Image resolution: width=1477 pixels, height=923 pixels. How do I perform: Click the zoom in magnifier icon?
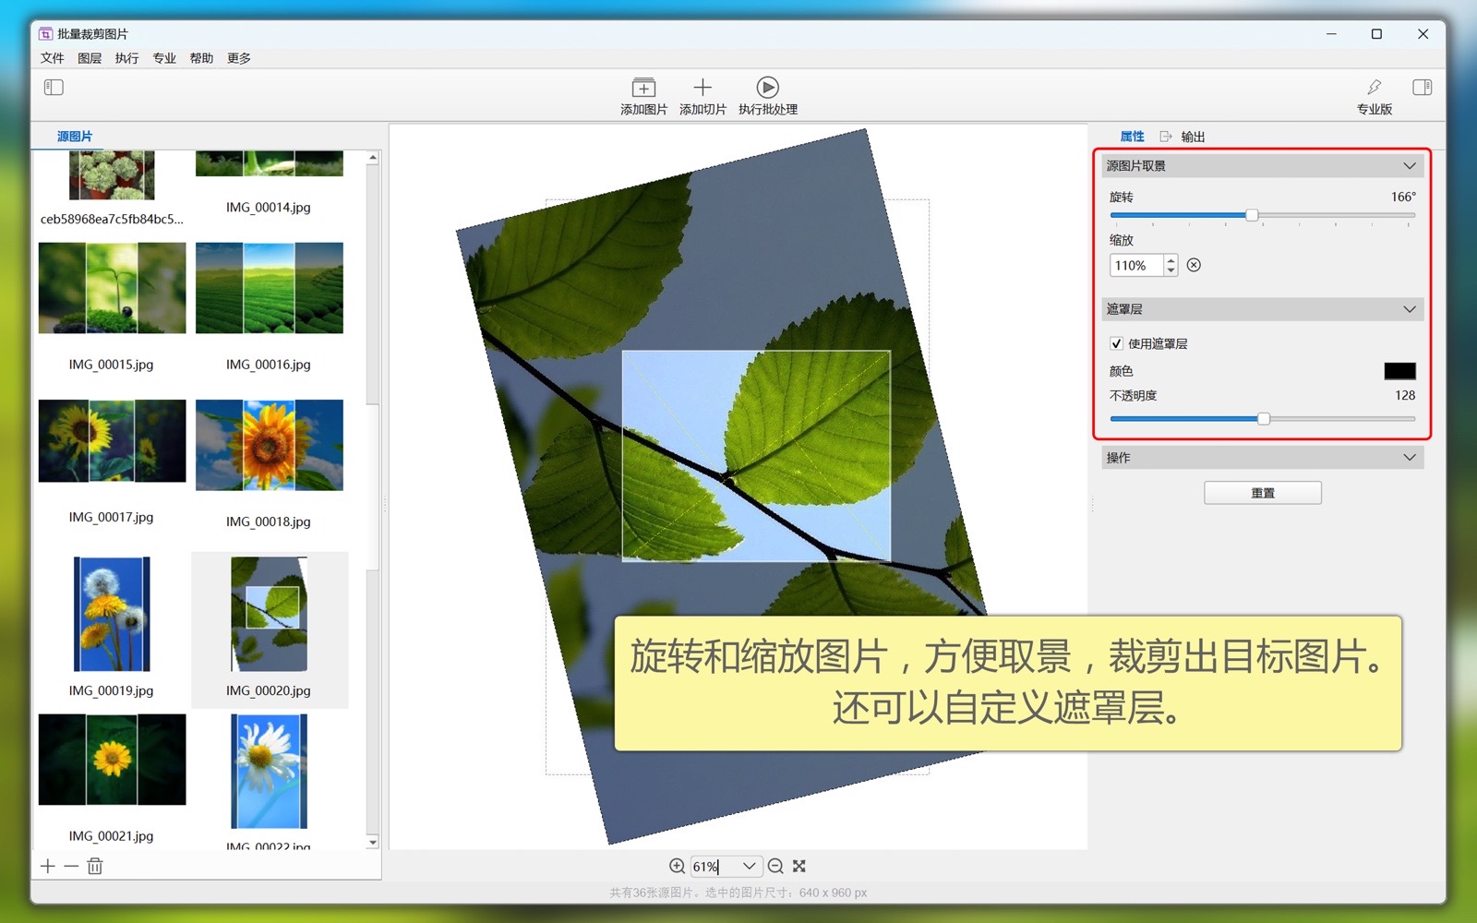tap(677, 866)
